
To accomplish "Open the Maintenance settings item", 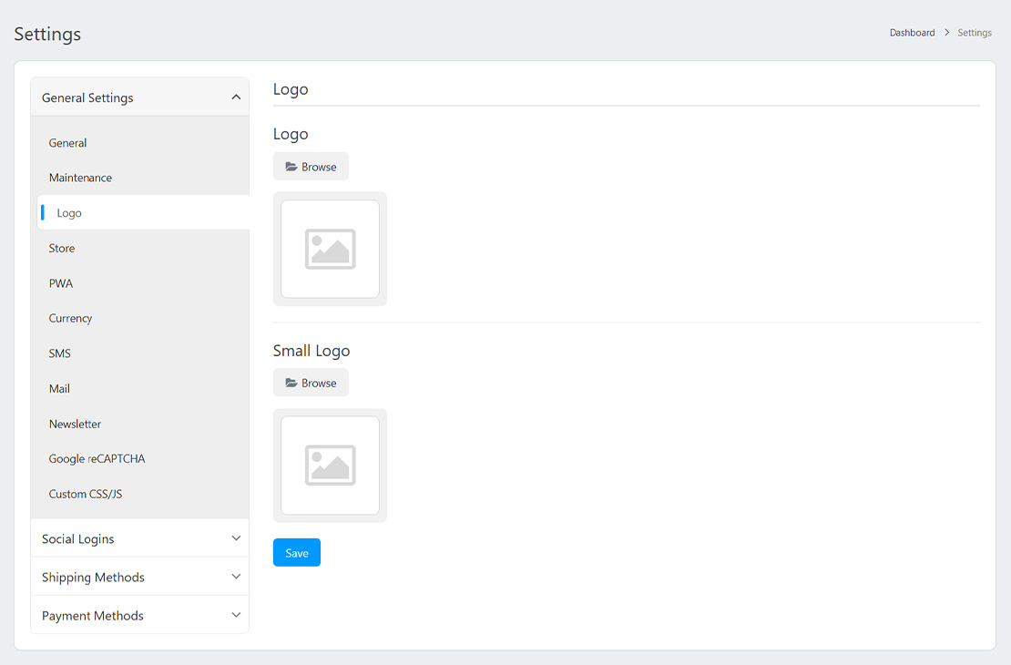I will 81,178.
